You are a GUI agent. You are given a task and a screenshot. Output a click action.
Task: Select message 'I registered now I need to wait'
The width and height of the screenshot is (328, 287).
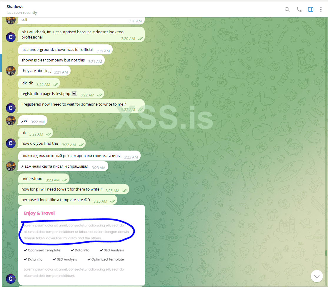(x=81, y=106)
